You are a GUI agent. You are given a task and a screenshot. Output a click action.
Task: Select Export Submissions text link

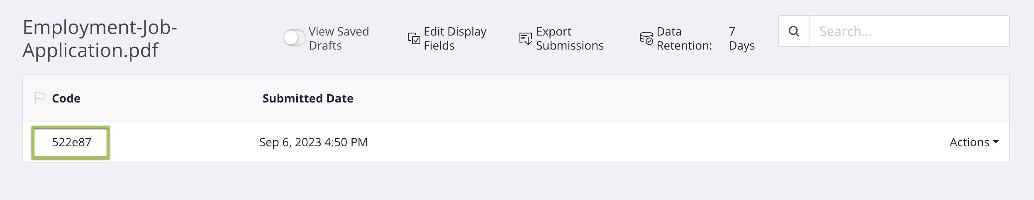(x=569, y=38)
